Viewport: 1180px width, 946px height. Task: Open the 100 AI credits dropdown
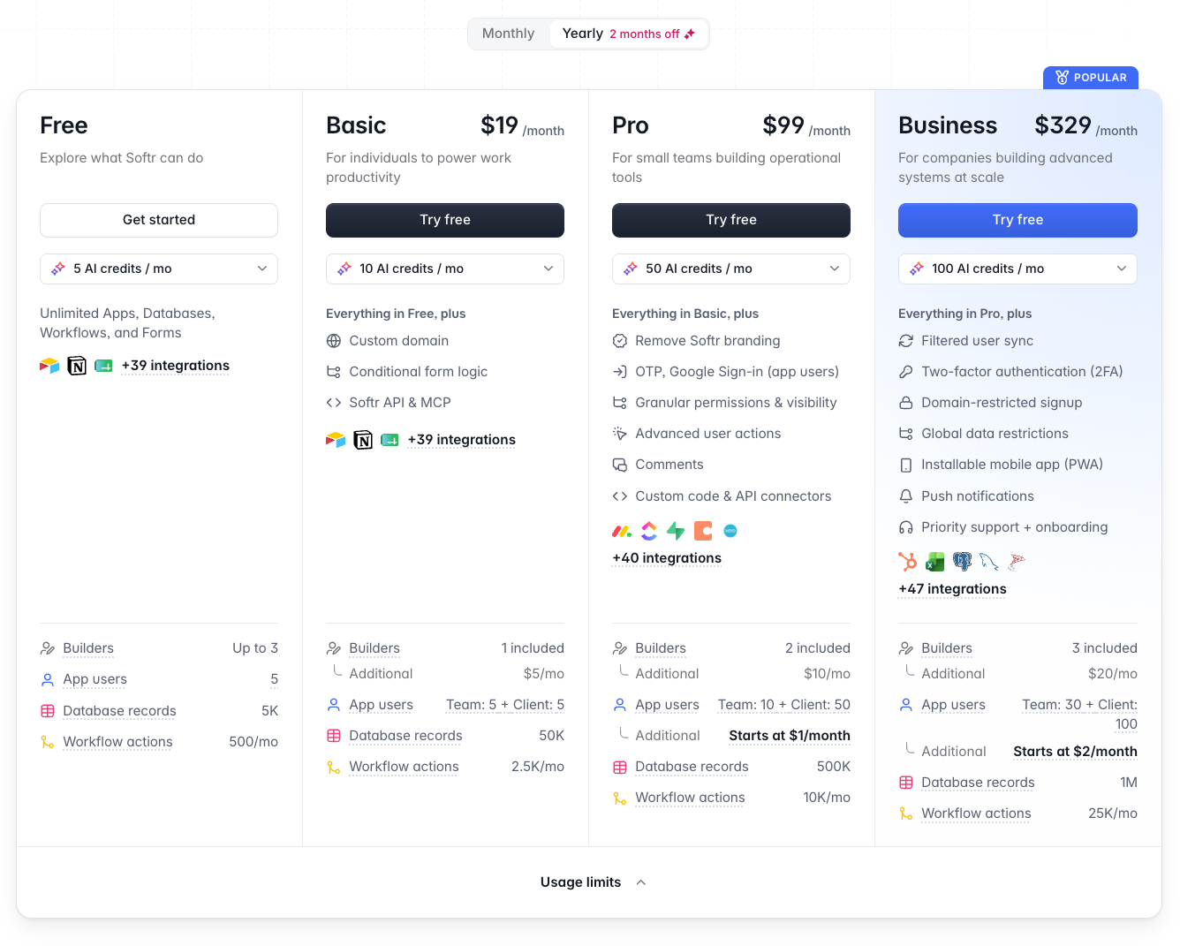(1017, 269)
